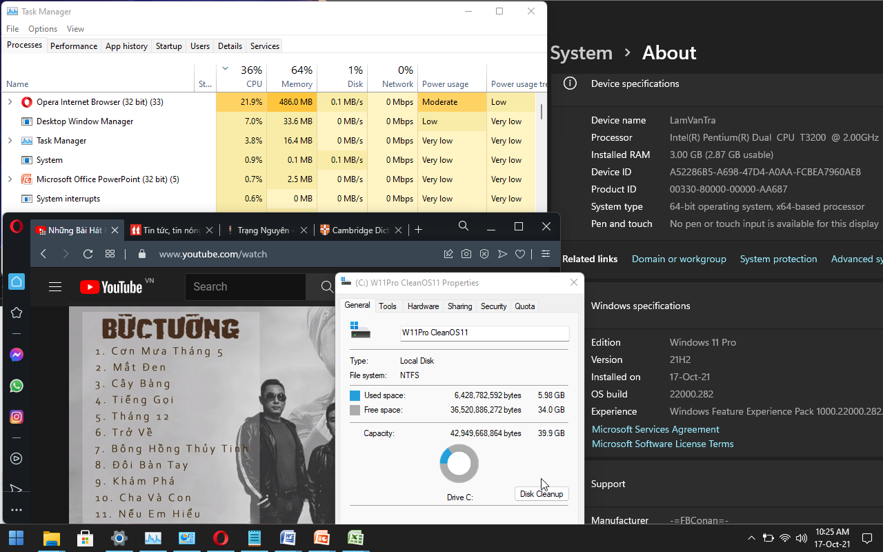
Task: Open Windows Start menu
Action: point(16,538)
